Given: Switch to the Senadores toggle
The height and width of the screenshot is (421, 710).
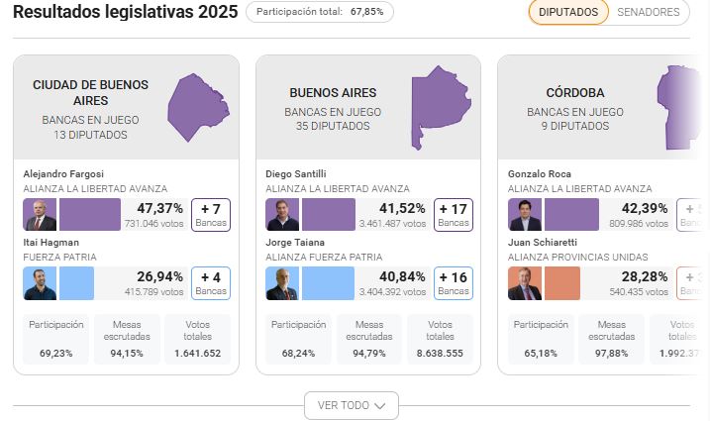Looking at the screenshot, I should 649,13.
